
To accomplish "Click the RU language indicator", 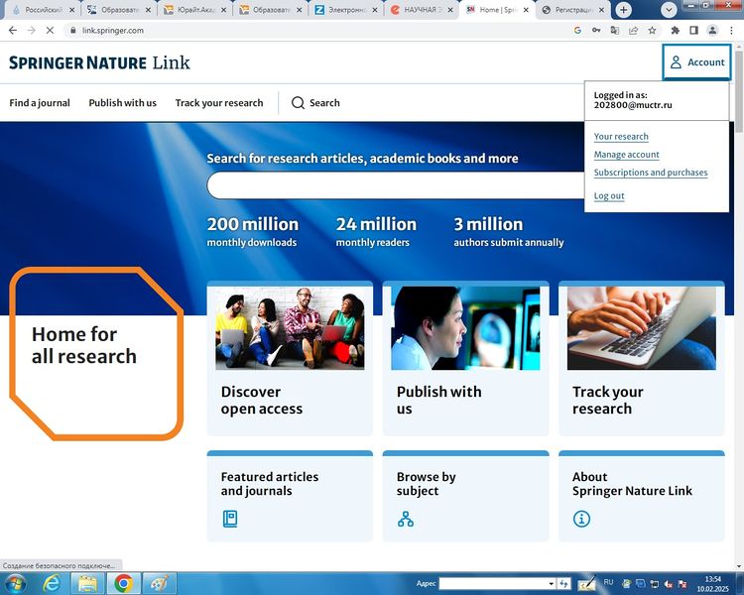I will point(608,582).
